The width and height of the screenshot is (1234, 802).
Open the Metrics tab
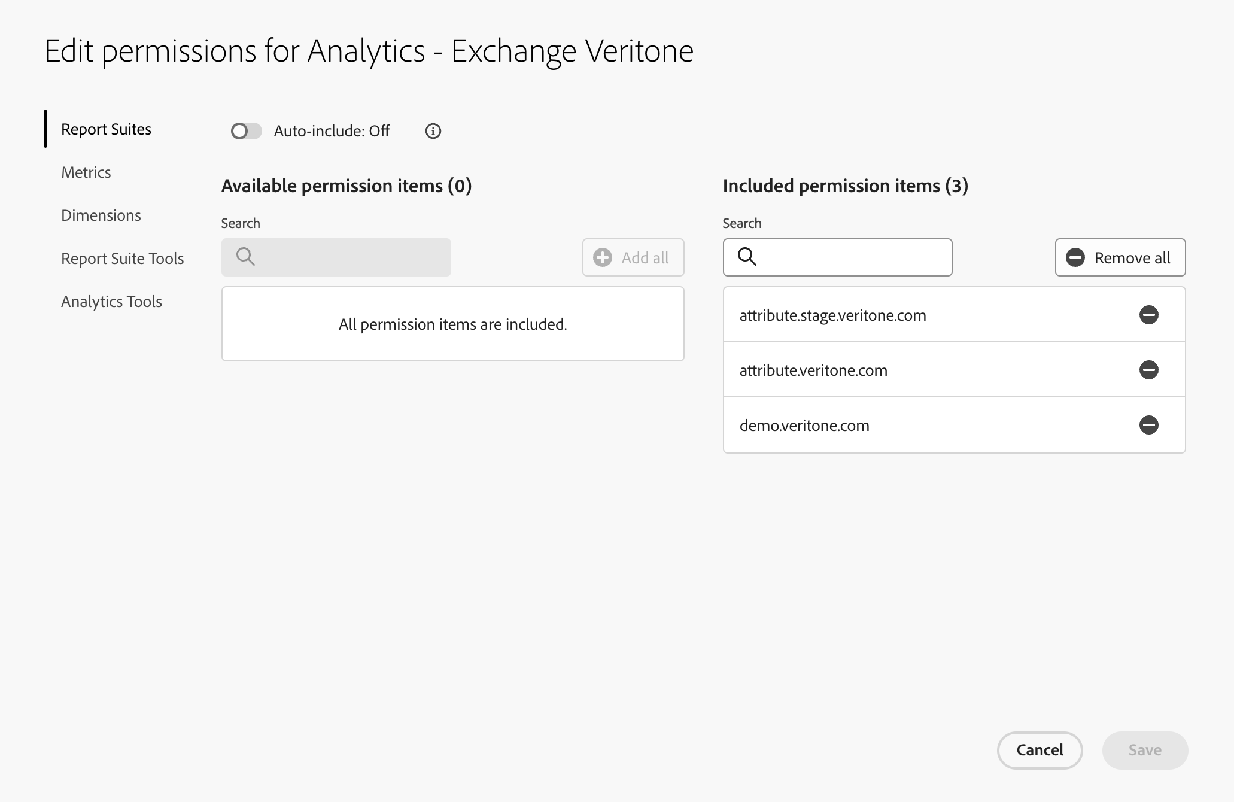pos(86,172)
